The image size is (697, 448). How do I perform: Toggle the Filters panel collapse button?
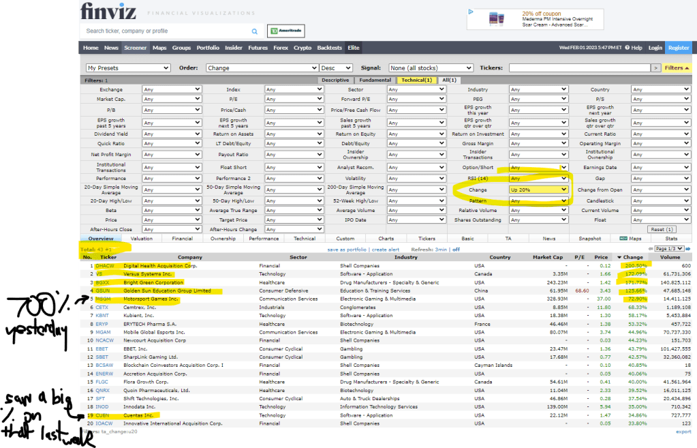click(x=677, y=68)
